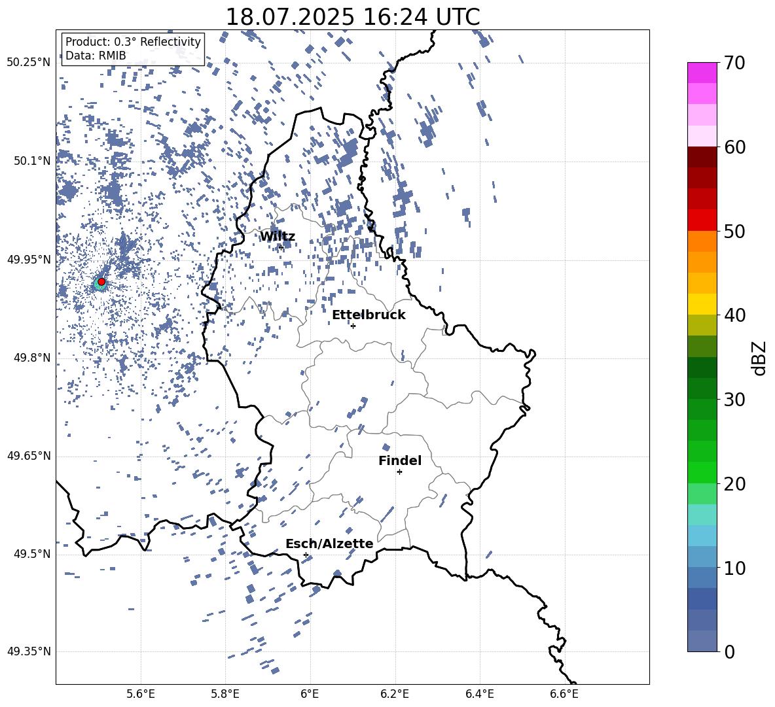The image size is (775, 707).
Task: Click the 6°E longitude label
Action: [x=310, y=695]
